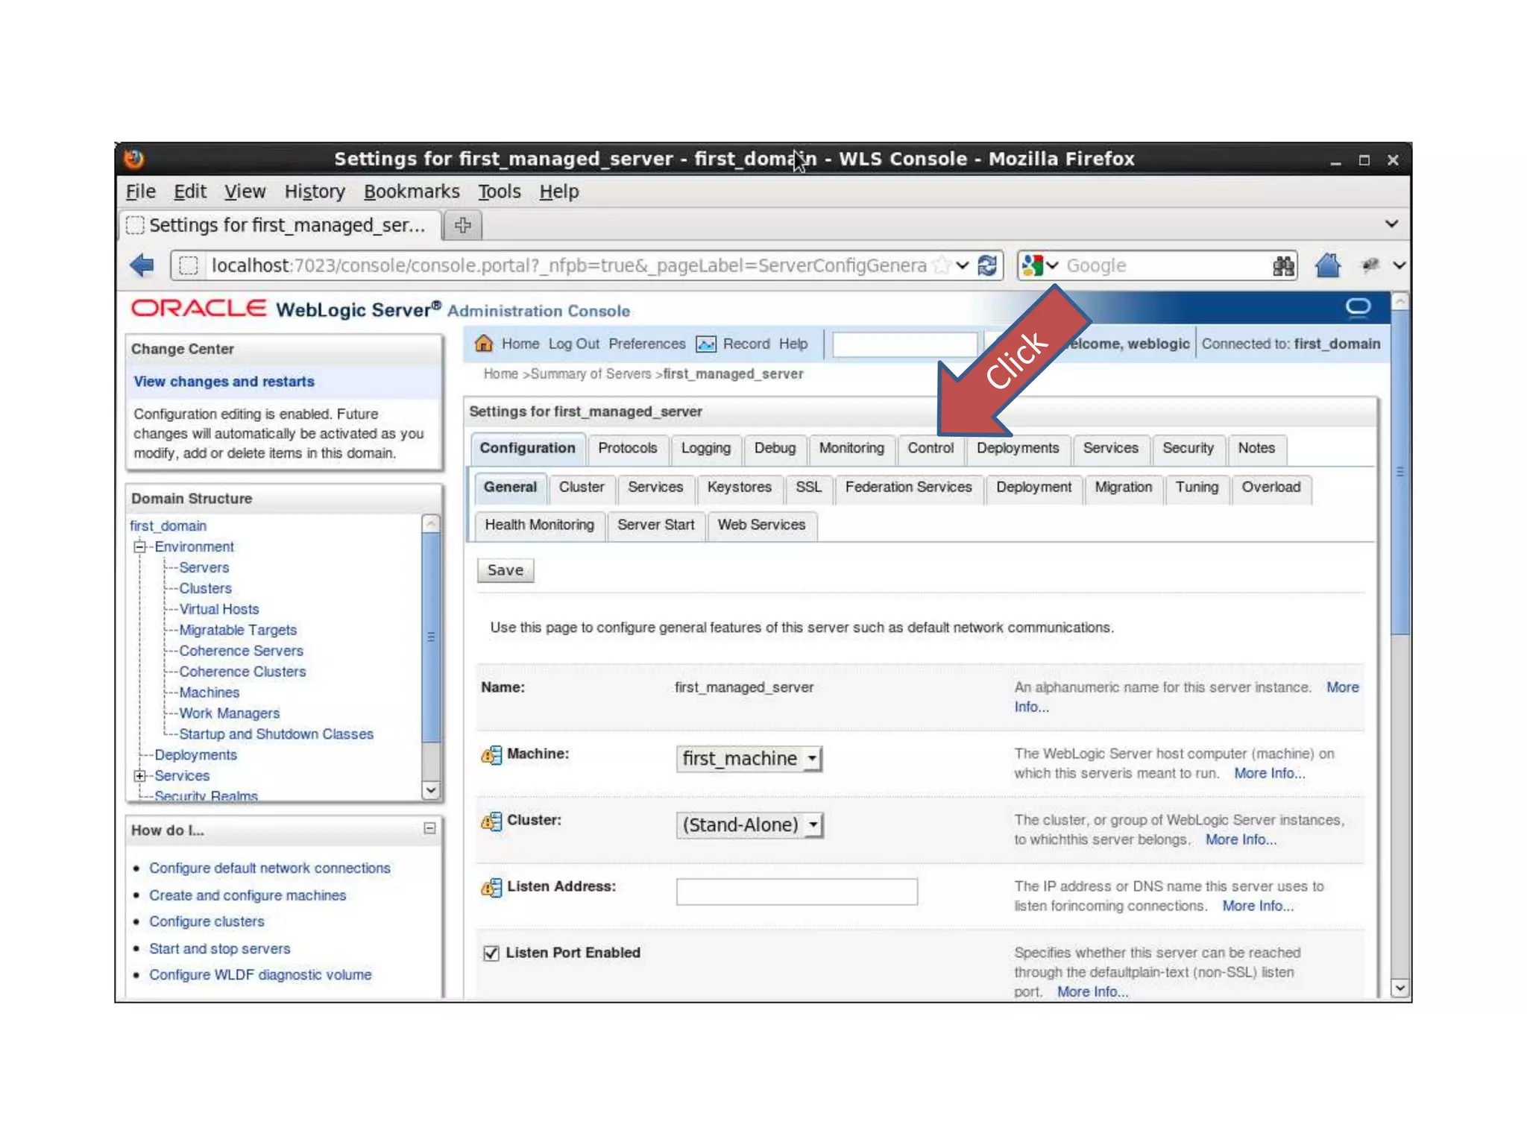Click the page reload icon in address bar
Screen dimensions: 1527x1145
987,265
